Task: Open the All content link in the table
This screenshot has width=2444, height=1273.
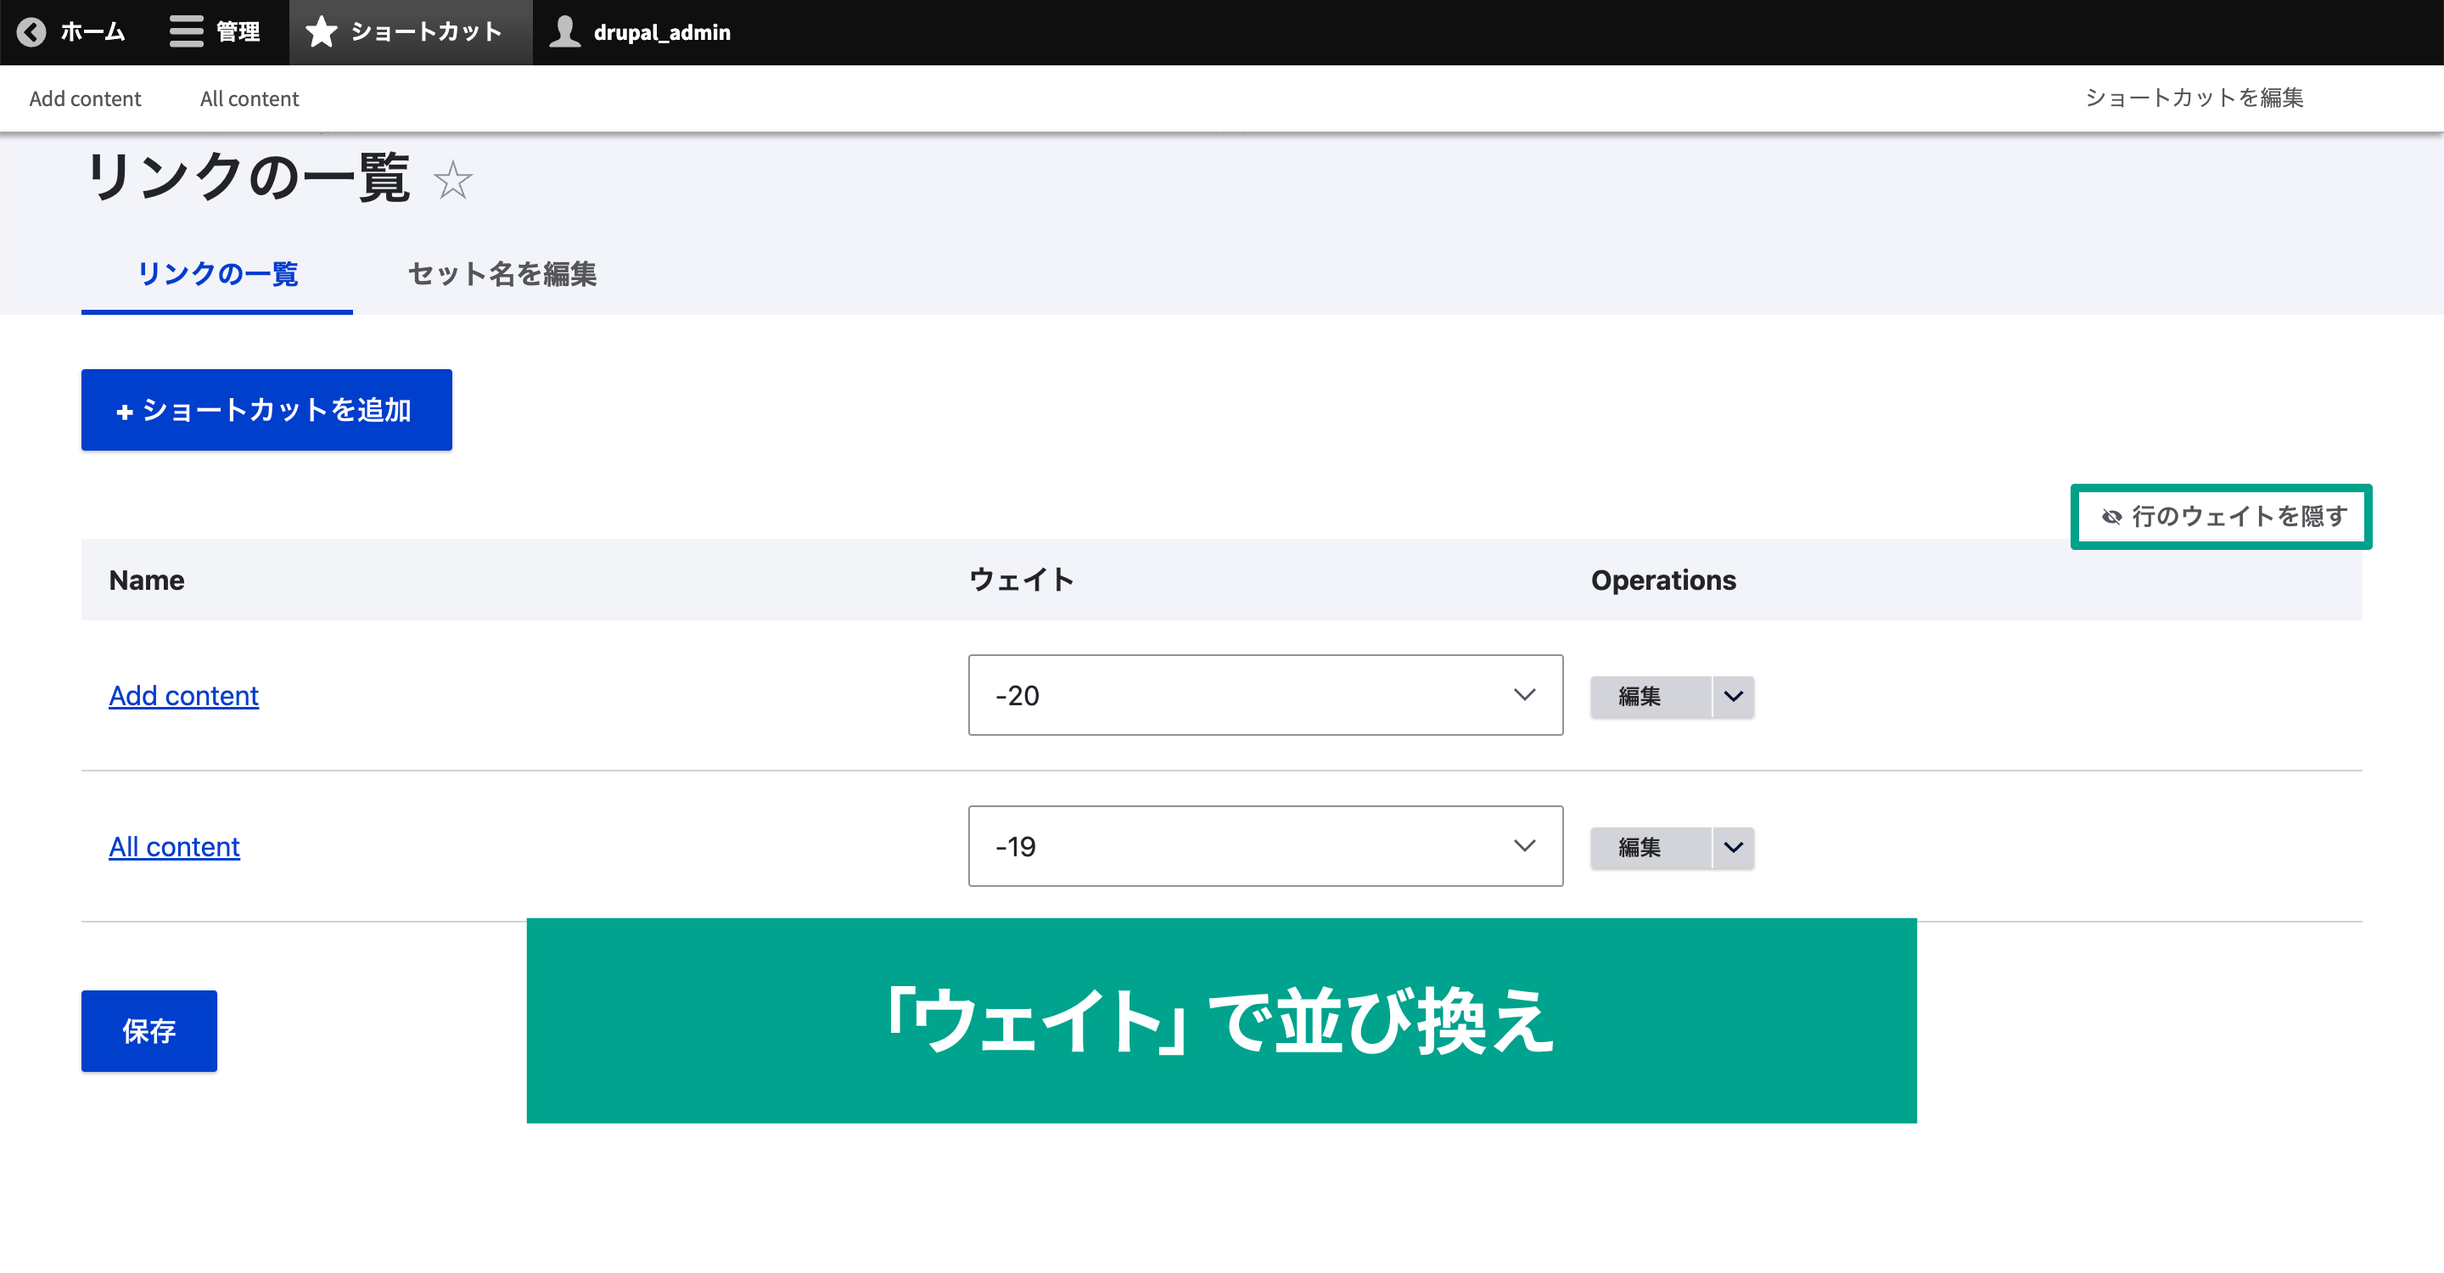Action: coord(175,846)
